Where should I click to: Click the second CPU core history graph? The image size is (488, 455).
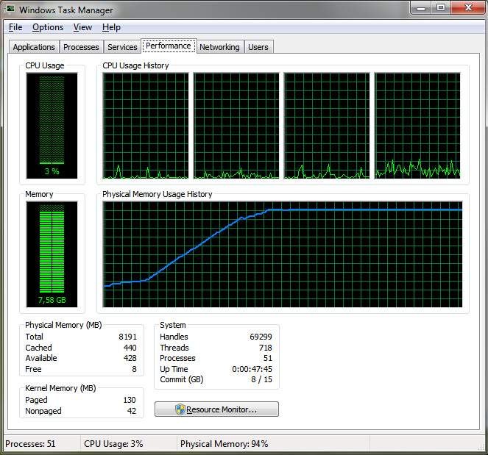[236, 126]
